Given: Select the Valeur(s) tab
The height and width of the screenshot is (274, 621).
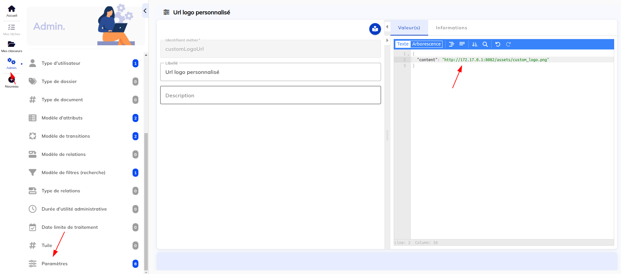Looking at the screenshot, I should (x=409, y=28).
